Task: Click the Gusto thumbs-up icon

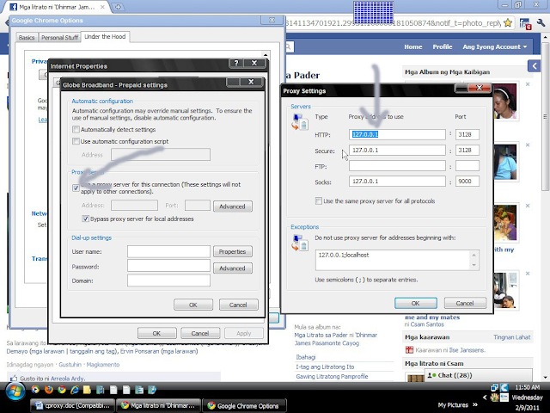Action: coord(14,379)
